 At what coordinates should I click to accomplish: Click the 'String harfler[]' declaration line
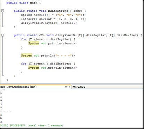point(52,15)
